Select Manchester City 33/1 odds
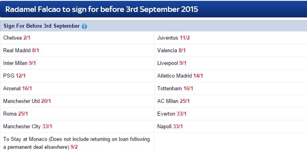 click(47, 126)
